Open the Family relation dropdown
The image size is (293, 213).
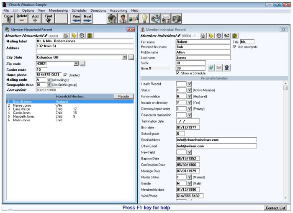coord(190,96)
